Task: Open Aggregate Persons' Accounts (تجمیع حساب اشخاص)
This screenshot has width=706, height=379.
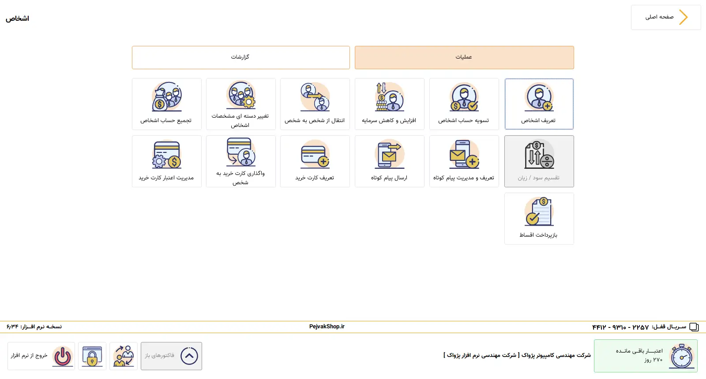Action: (166, 104)
